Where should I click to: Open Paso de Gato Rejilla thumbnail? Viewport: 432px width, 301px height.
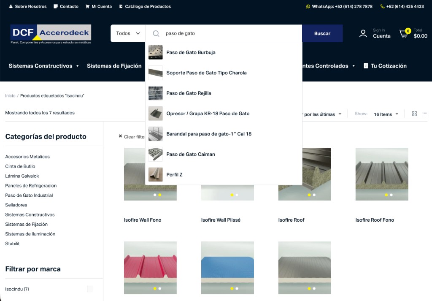155,93
